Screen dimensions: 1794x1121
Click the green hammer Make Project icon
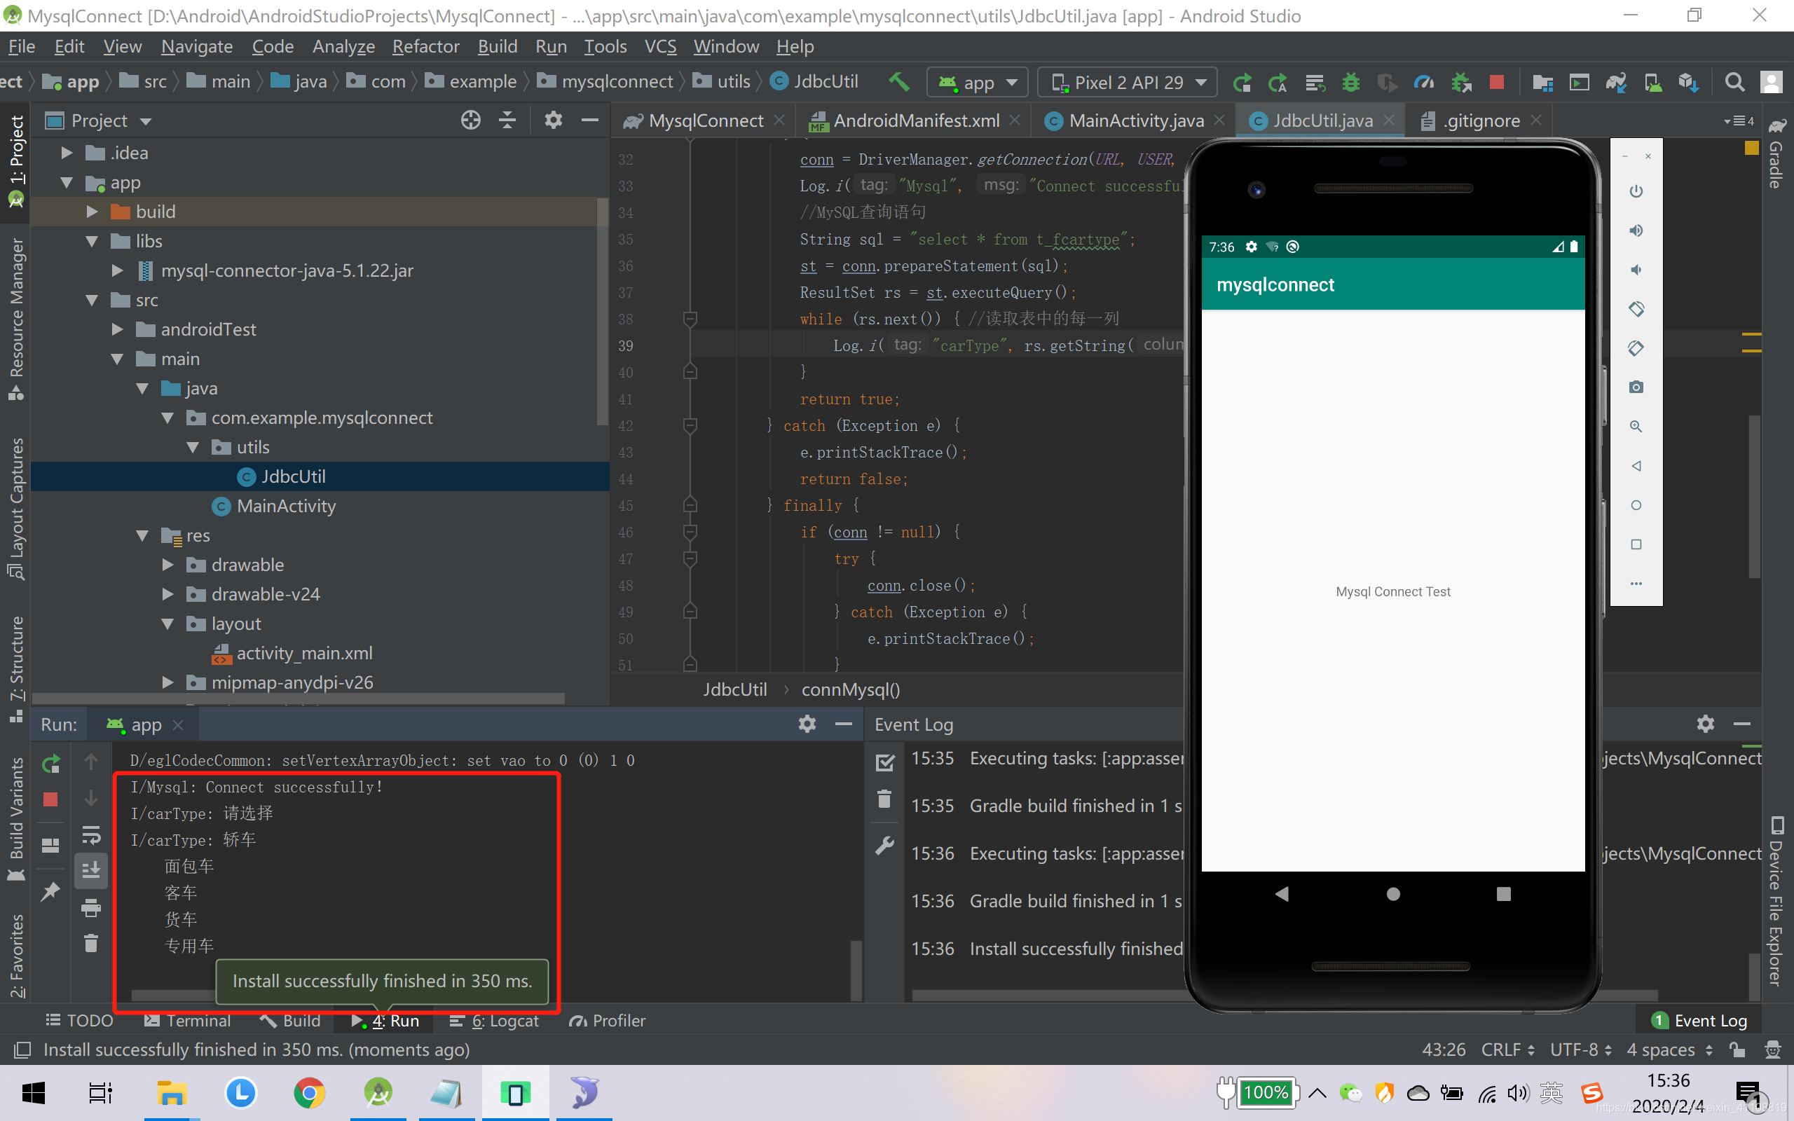pyautogui.click(x=899, y=81)
